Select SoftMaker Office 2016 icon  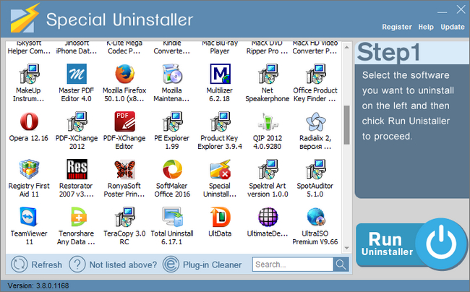coord(172,169)
